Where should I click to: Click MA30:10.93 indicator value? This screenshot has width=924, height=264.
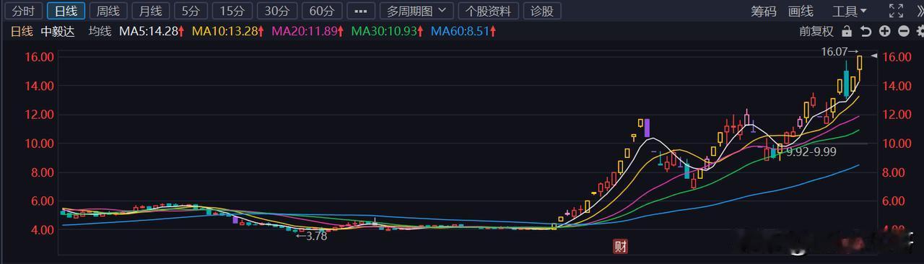pyautogui.click(x=388, y=32)
